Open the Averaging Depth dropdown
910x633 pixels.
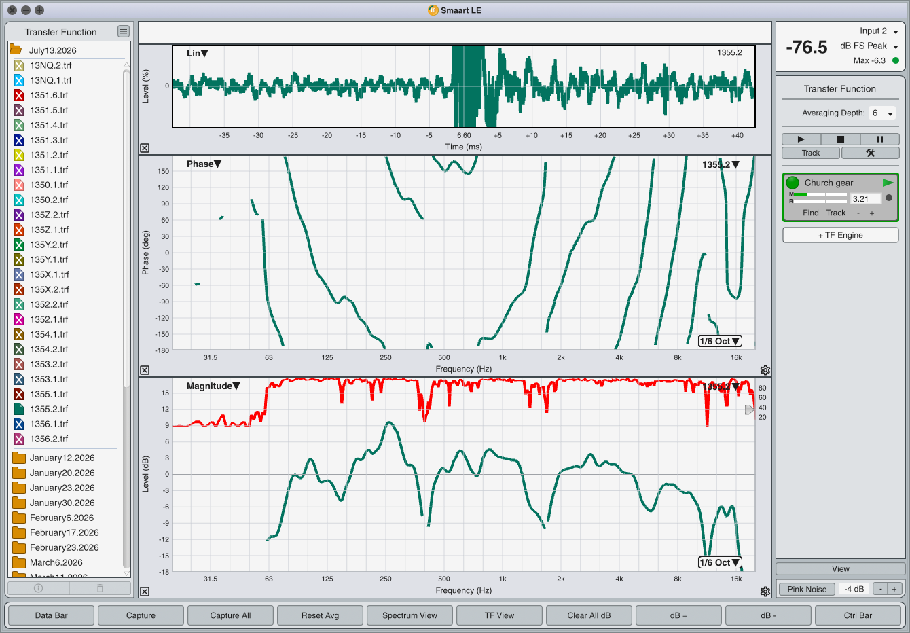click(882, 113)
